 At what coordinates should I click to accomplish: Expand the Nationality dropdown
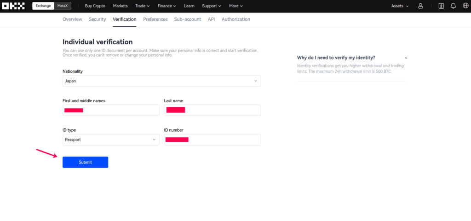point(161,81)
